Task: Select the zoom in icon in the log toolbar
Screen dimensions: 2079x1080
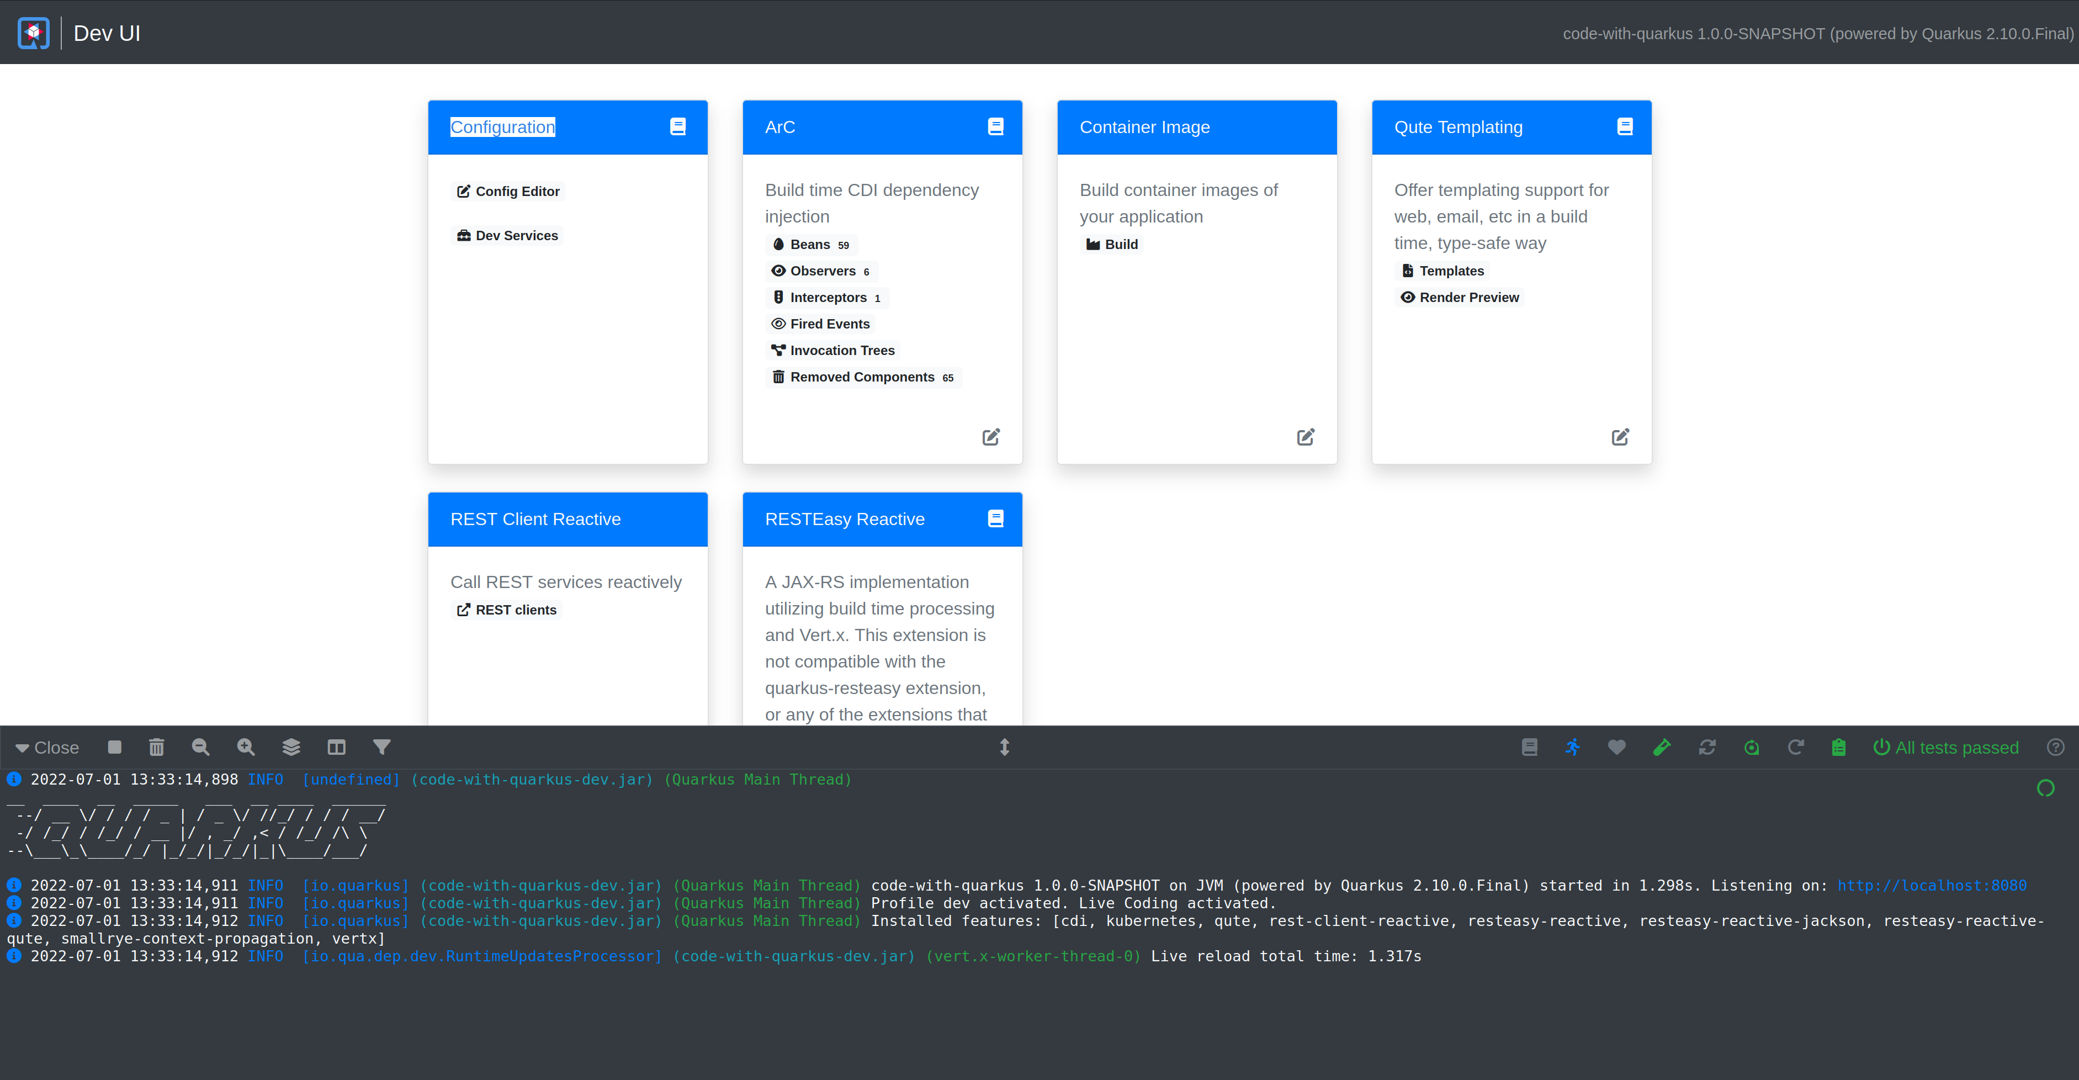Action: point(245,747)
